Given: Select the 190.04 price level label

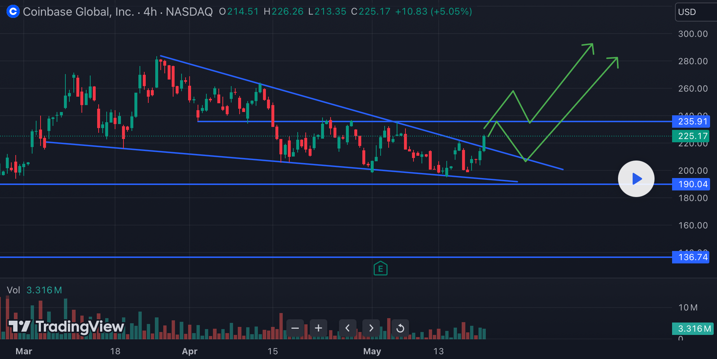Looking at the screenshot, I should click(x=691, y=184).
